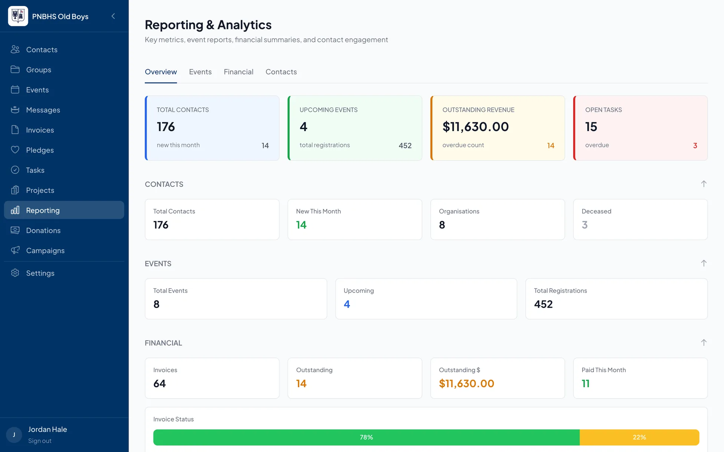Screen dimensions: 724x452
Task: Click the Messages inbox icon
Action: click(x=15, y=110)
